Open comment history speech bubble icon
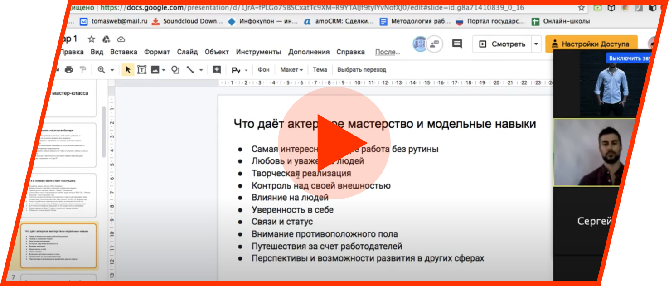Image resolution: width=669 pixels, height=286 pixels. [457, 44]
